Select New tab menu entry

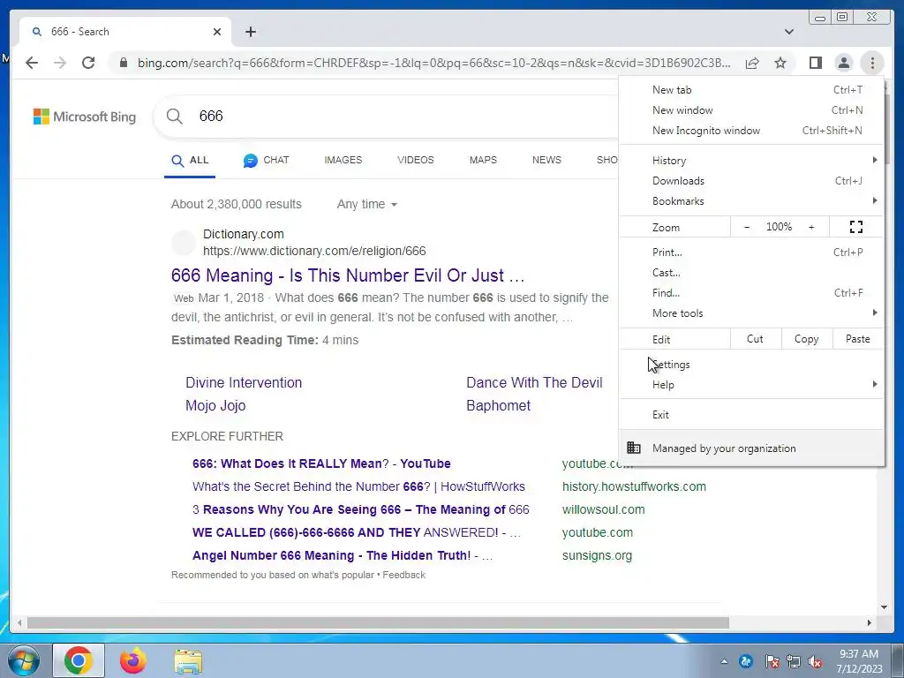(x=751, y=90)
